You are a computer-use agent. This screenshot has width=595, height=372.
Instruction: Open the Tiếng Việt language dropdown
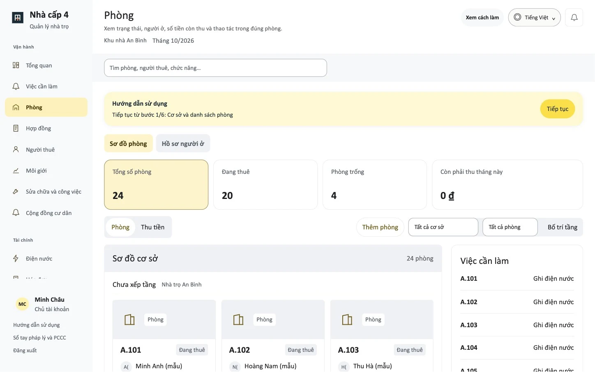534,17
